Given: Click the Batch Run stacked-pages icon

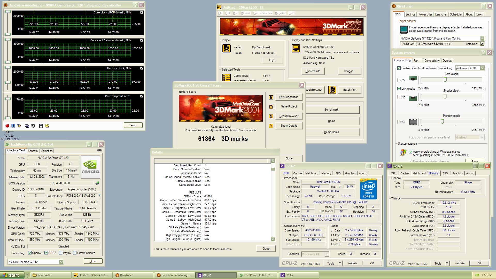Looking at the screenshot, I should 332,90.
